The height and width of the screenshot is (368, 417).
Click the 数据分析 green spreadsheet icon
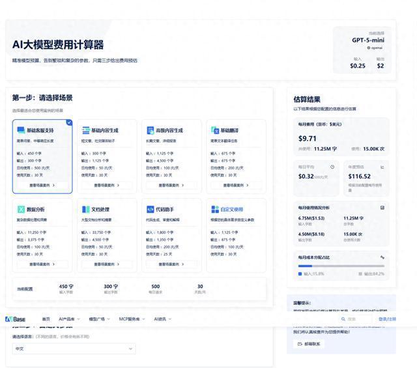point(21,209)
